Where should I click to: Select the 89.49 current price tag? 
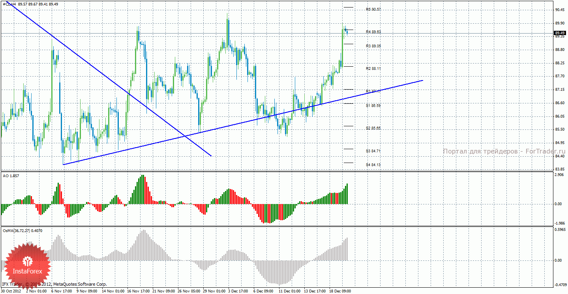tap(560, 33)
